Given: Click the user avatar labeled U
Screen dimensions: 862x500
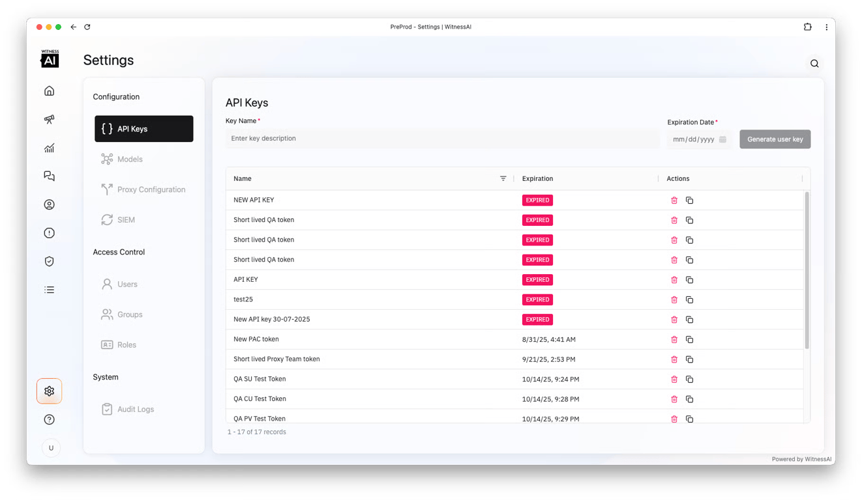Looking at the screenshot, I should click(51, 448).
